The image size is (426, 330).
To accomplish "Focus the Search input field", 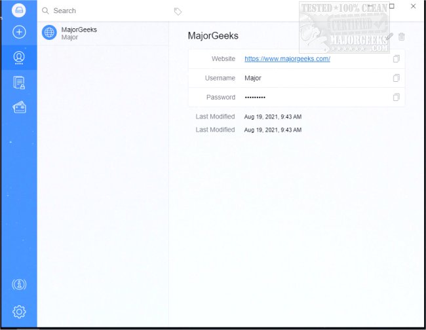I will (x=107, y=10).
